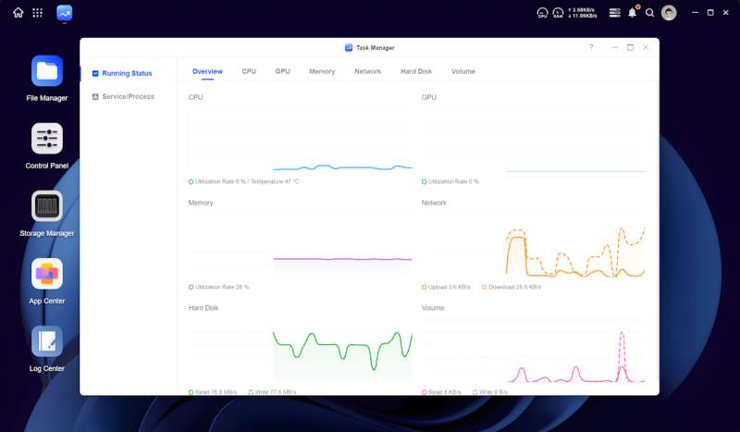The width and height of the screenshot is (740, 432).
Task: Click the network speed indicator in the top bar
Action: [583, 13]
